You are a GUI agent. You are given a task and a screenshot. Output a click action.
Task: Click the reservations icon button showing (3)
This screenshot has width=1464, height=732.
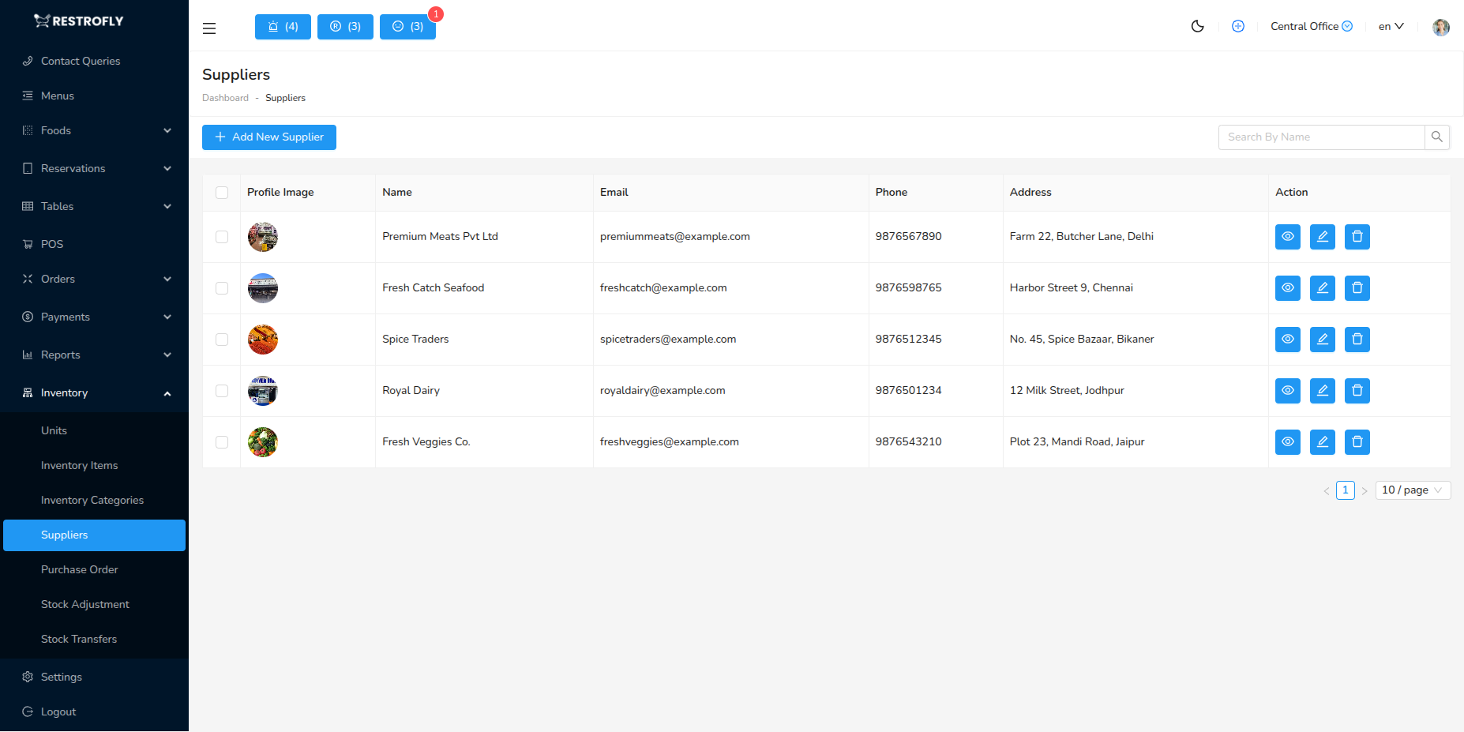(x=344, y=26)
